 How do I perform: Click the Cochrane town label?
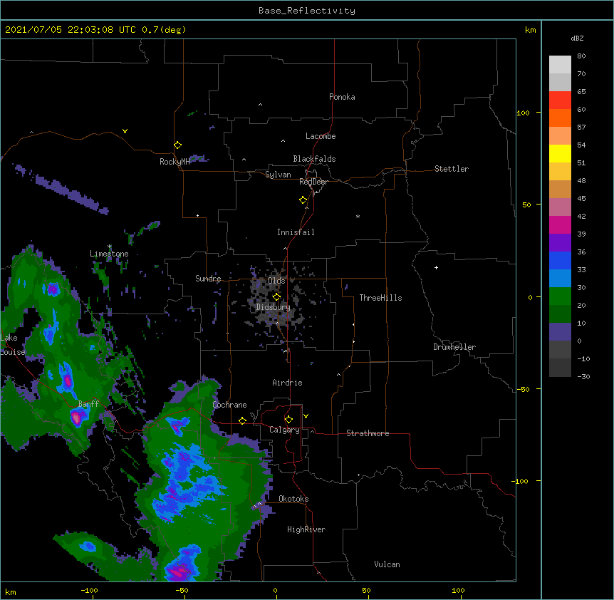click(x=229, y=405)
